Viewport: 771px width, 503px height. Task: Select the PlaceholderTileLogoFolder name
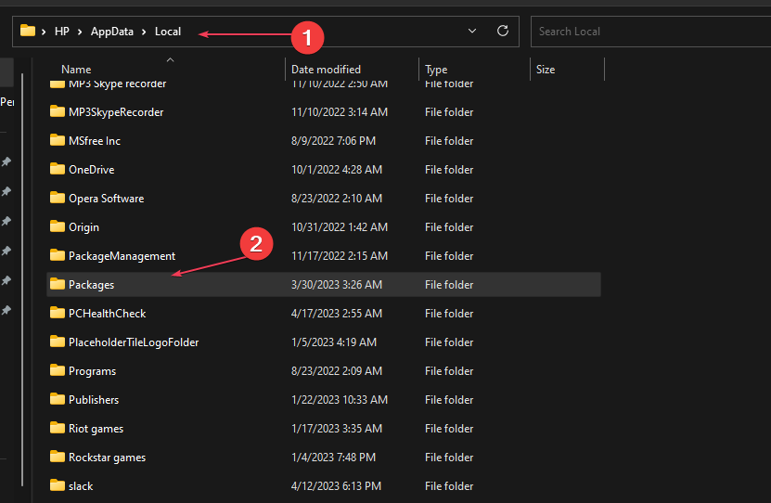click(x=134, y=342)
